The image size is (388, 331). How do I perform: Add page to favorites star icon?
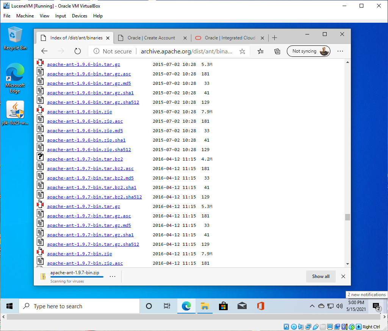[x=242, y=51]
